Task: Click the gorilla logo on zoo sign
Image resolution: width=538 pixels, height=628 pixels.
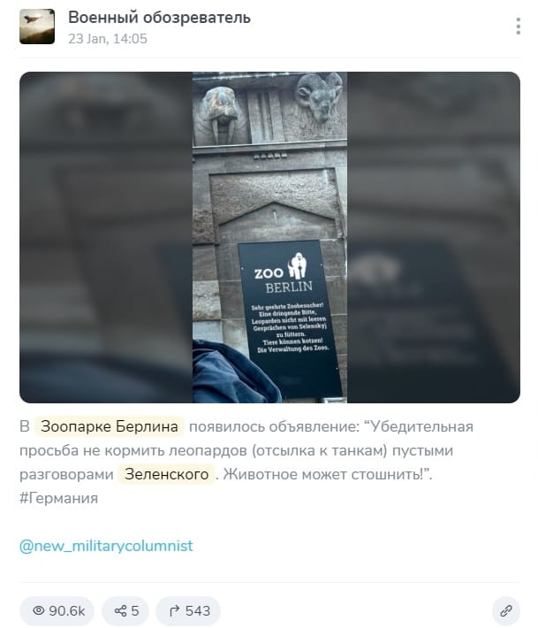Action: pyautogui.click(x=297, y=265)
